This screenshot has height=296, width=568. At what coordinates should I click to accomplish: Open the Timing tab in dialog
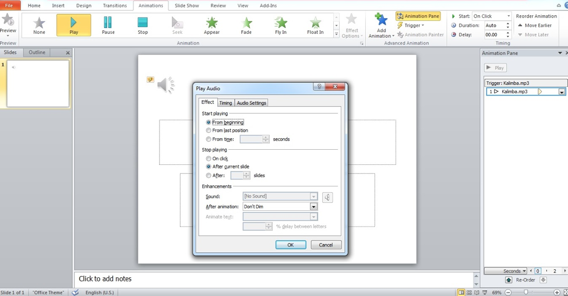[x=225, y=103]
